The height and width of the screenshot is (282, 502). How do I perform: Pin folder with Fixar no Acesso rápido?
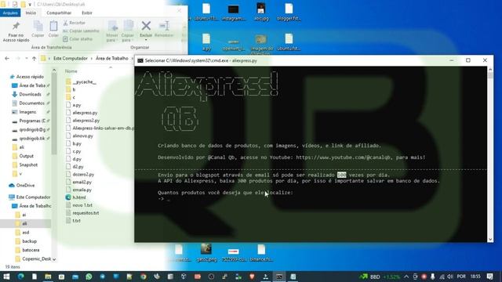point(16,31)
